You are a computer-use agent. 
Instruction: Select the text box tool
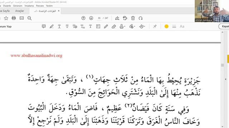(98, 26)
